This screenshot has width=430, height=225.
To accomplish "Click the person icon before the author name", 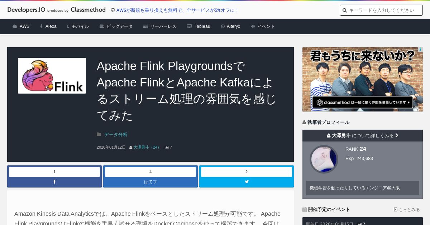I will 131,147.
